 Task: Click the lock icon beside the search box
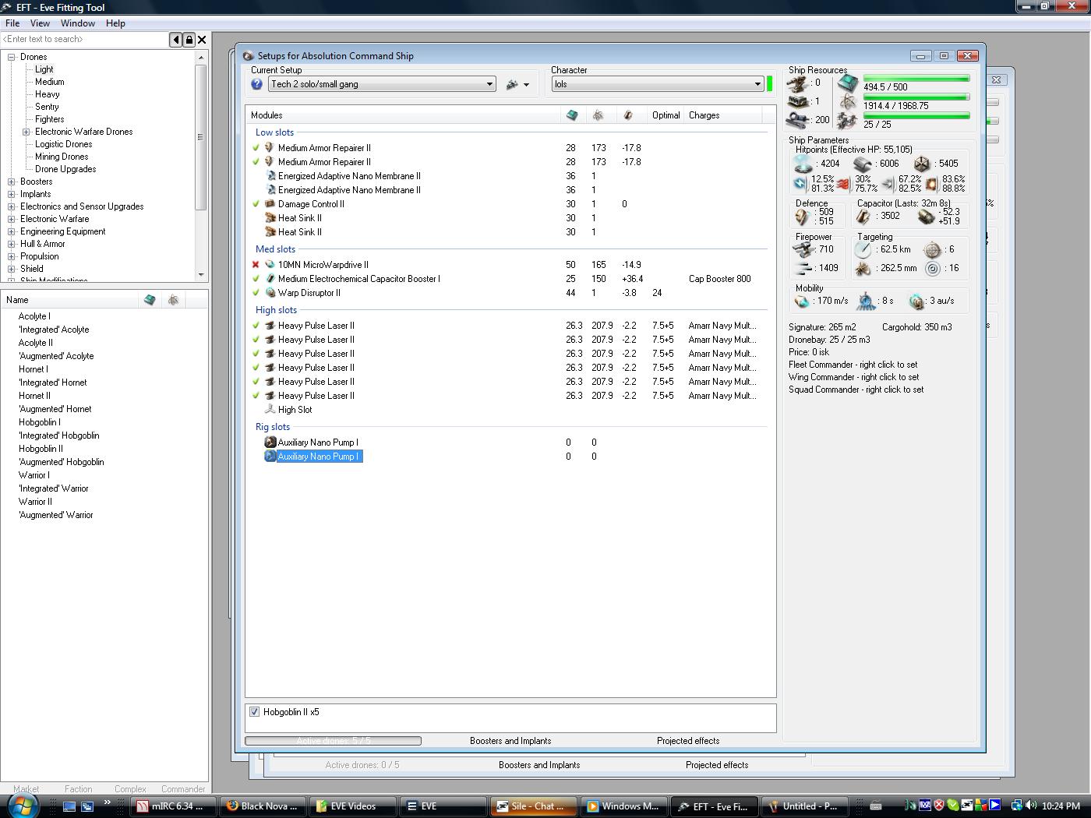click(189, 39)
